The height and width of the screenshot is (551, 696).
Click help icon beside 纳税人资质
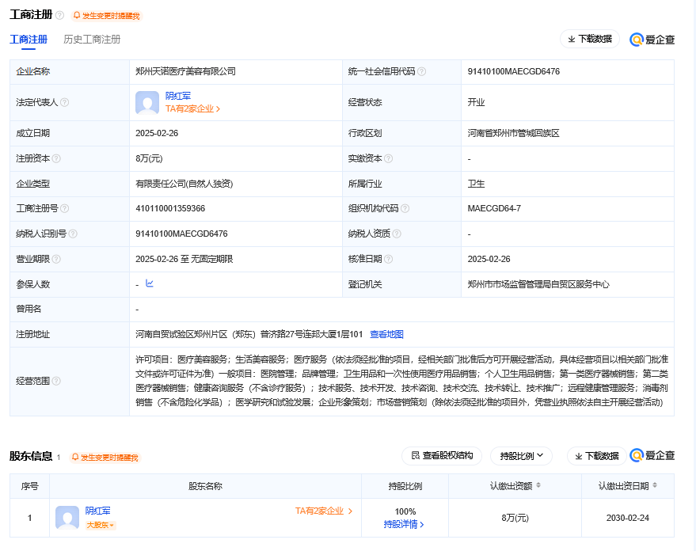click(x=397, y=234)
